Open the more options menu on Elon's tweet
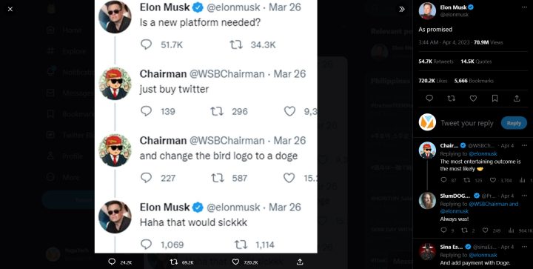 [524, 7]
